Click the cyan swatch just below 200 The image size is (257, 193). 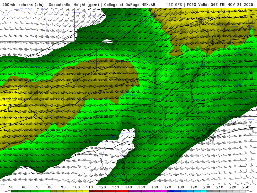pyautogui.click(x=203, y=191)
